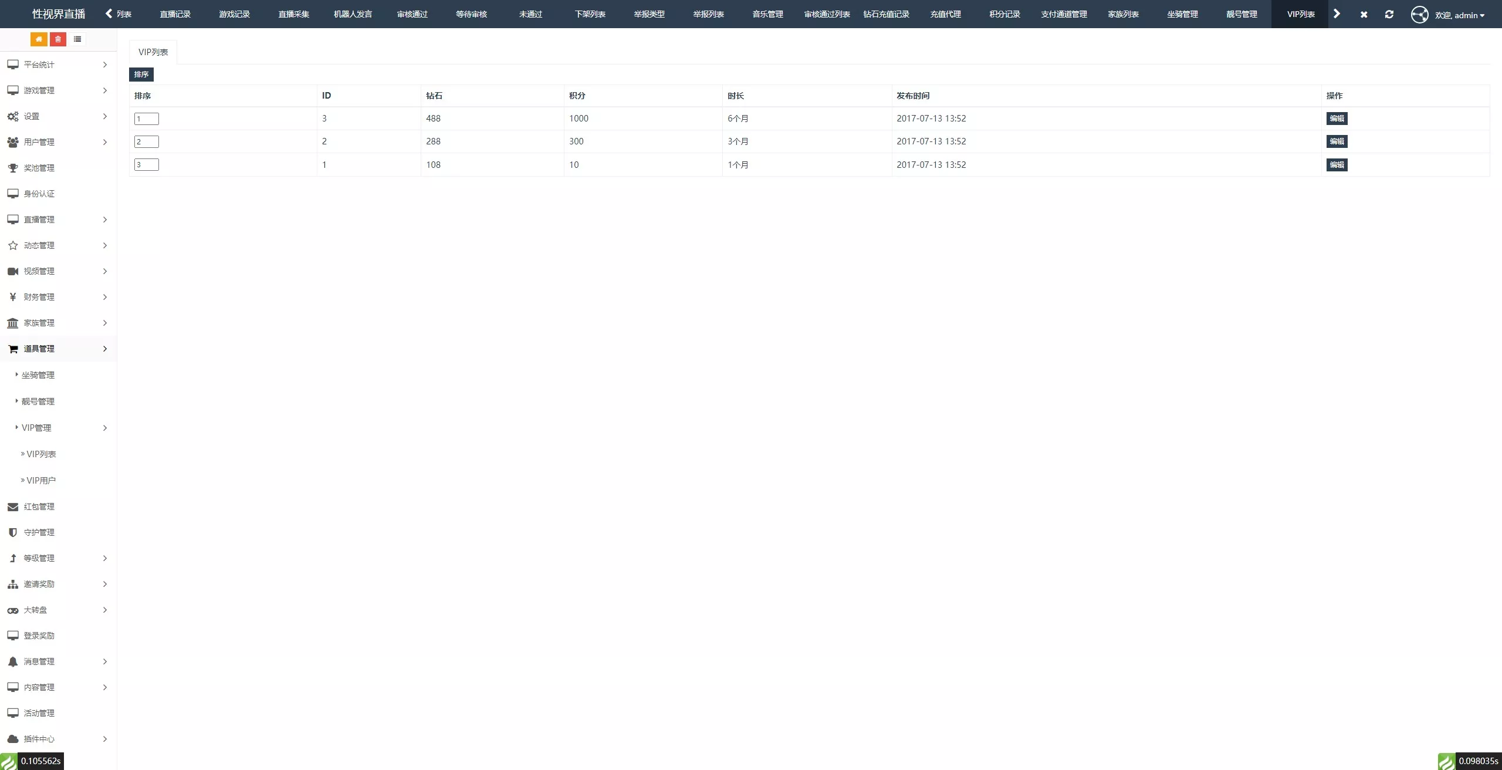The image size is (1502, 770).
Task: Click the red trash icon button
Action: point(57,39)
